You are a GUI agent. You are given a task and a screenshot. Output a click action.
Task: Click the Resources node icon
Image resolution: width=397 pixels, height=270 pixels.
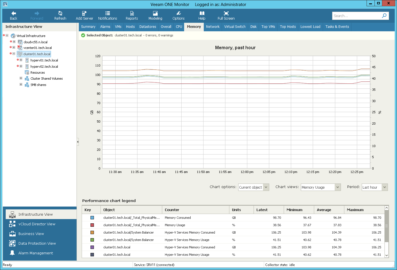(27, 73)
